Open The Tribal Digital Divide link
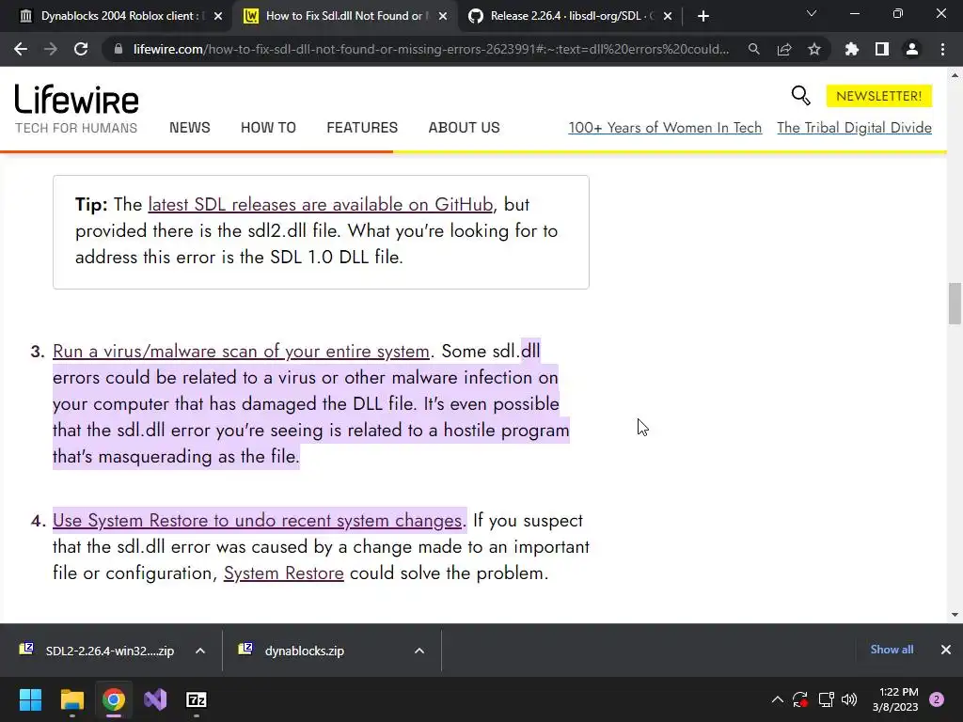Screen dimensions: 963x722 click(854, 128)
